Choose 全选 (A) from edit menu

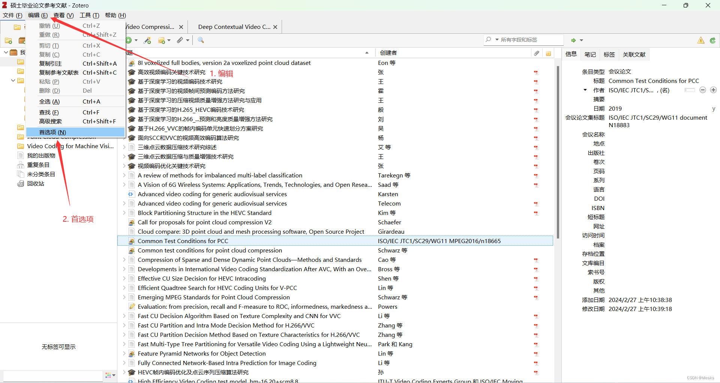tap(75, 102)
